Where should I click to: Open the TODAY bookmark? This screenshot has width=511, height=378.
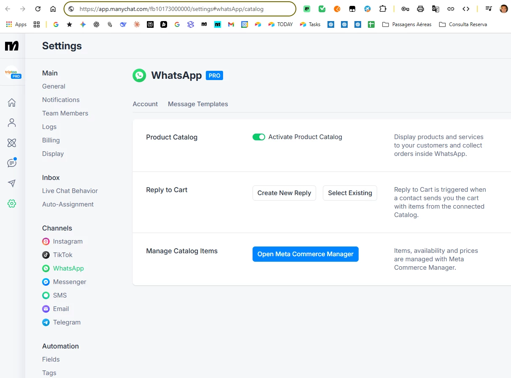pos(280,24)
